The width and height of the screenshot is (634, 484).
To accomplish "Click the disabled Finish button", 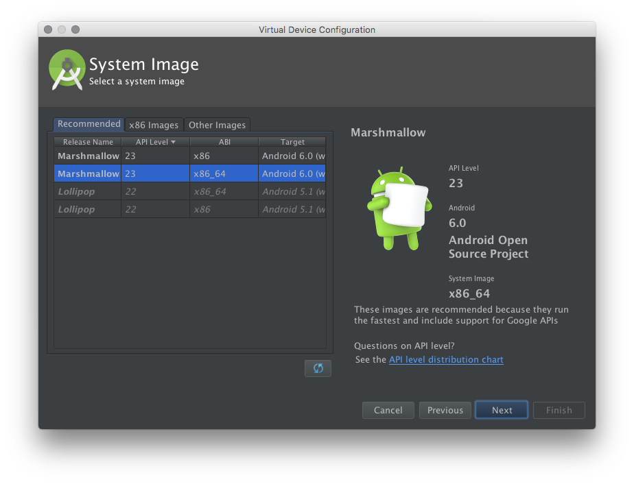I will [x=559, y=410].
